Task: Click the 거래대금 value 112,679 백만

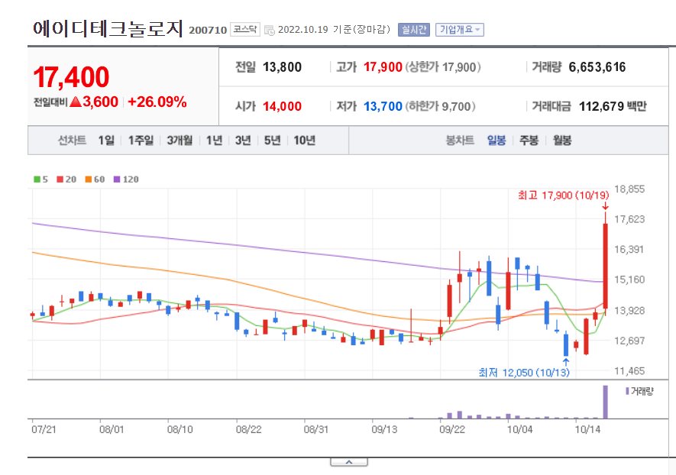Action: click(613, 106)
